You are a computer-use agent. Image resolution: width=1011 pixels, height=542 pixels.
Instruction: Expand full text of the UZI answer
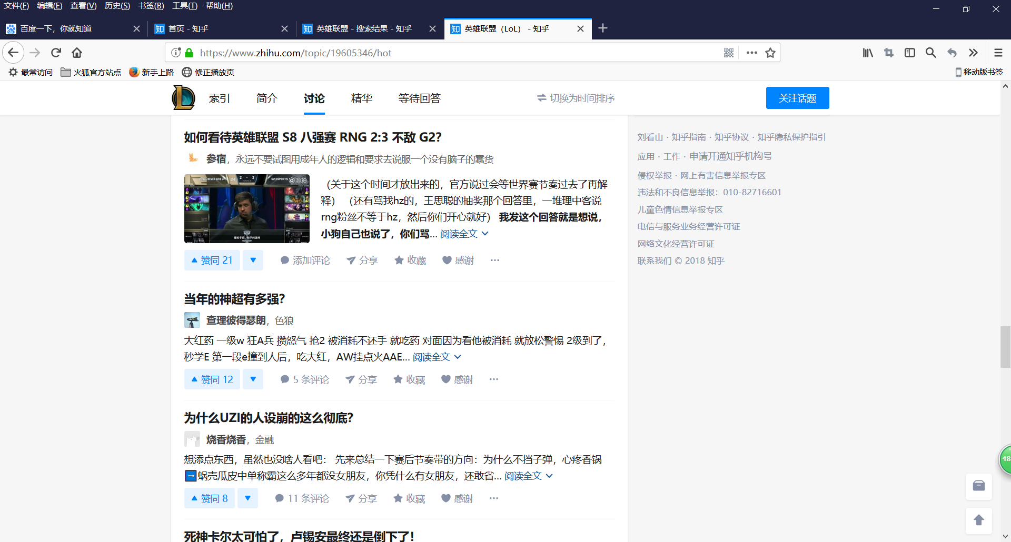[529, 476]
